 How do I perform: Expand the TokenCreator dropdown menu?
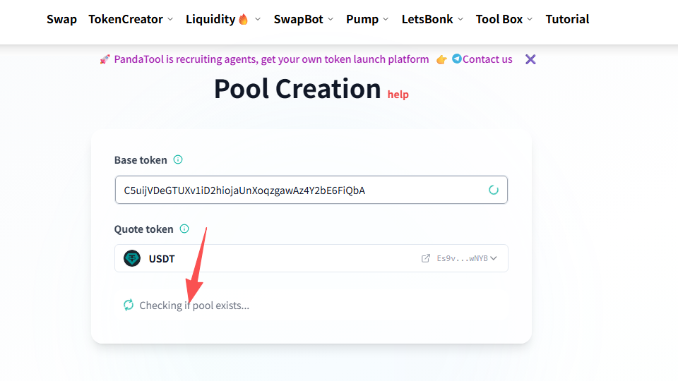click(131, 19)
